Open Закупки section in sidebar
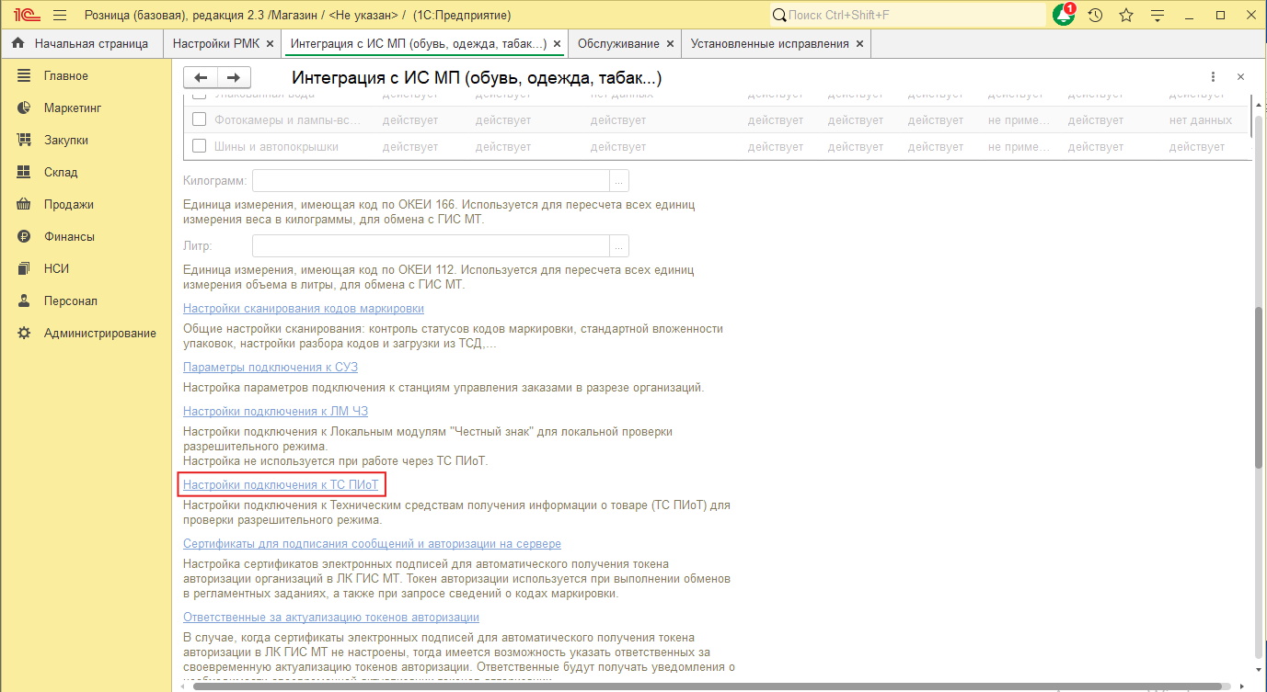Viewport: 1267px width, 692px height. click(86, 140)
